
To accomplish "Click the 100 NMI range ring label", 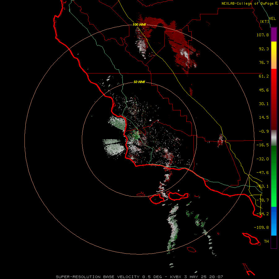I will [x=139, y=24].
